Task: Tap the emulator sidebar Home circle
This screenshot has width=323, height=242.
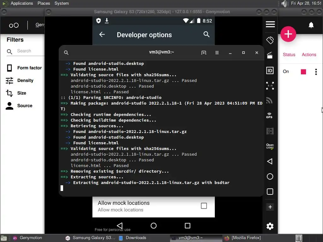Action: point(270,176)
